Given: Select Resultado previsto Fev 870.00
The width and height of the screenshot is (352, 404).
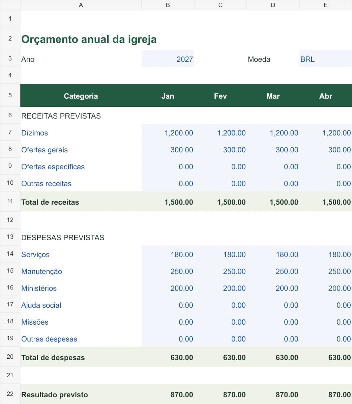Looking at the screenshot, I should (221, 394).
